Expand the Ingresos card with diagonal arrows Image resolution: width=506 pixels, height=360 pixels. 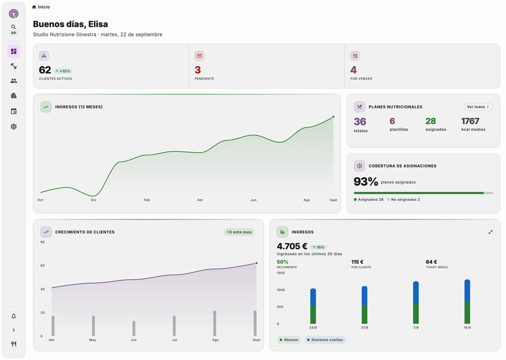pyautogui.click(x=490, y=232)
